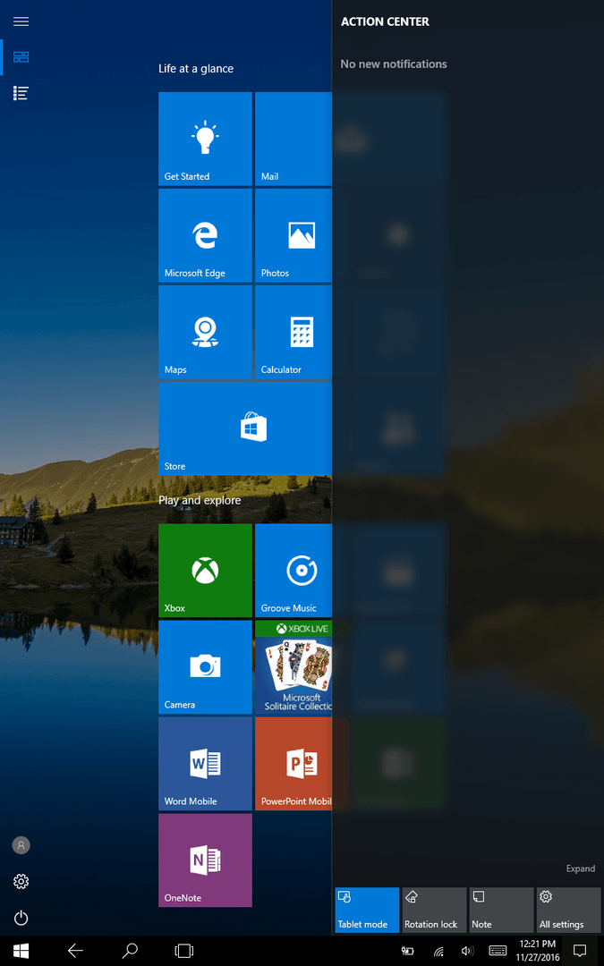Switch to all apps list view

21,93
